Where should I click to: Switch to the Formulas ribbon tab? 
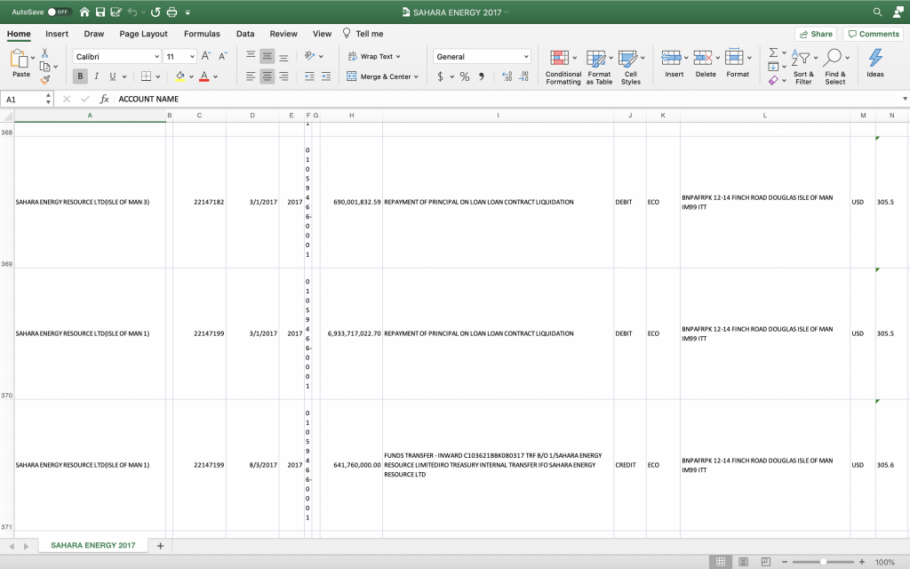point(202,34)
